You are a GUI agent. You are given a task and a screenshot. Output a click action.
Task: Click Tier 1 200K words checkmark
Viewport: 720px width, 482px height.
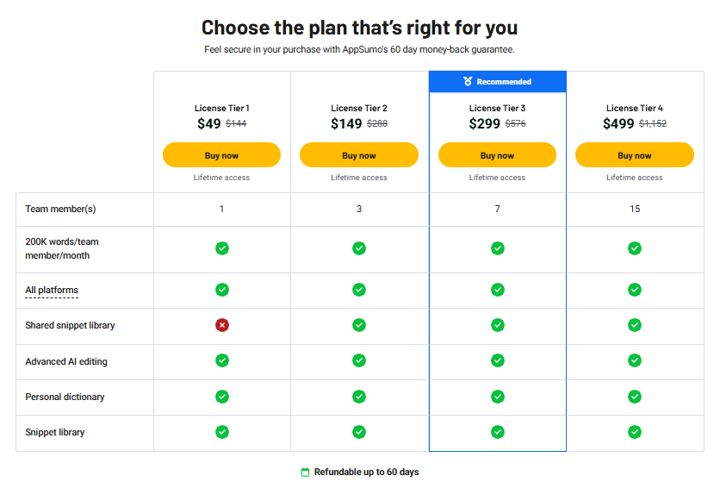tap(222, 248)
